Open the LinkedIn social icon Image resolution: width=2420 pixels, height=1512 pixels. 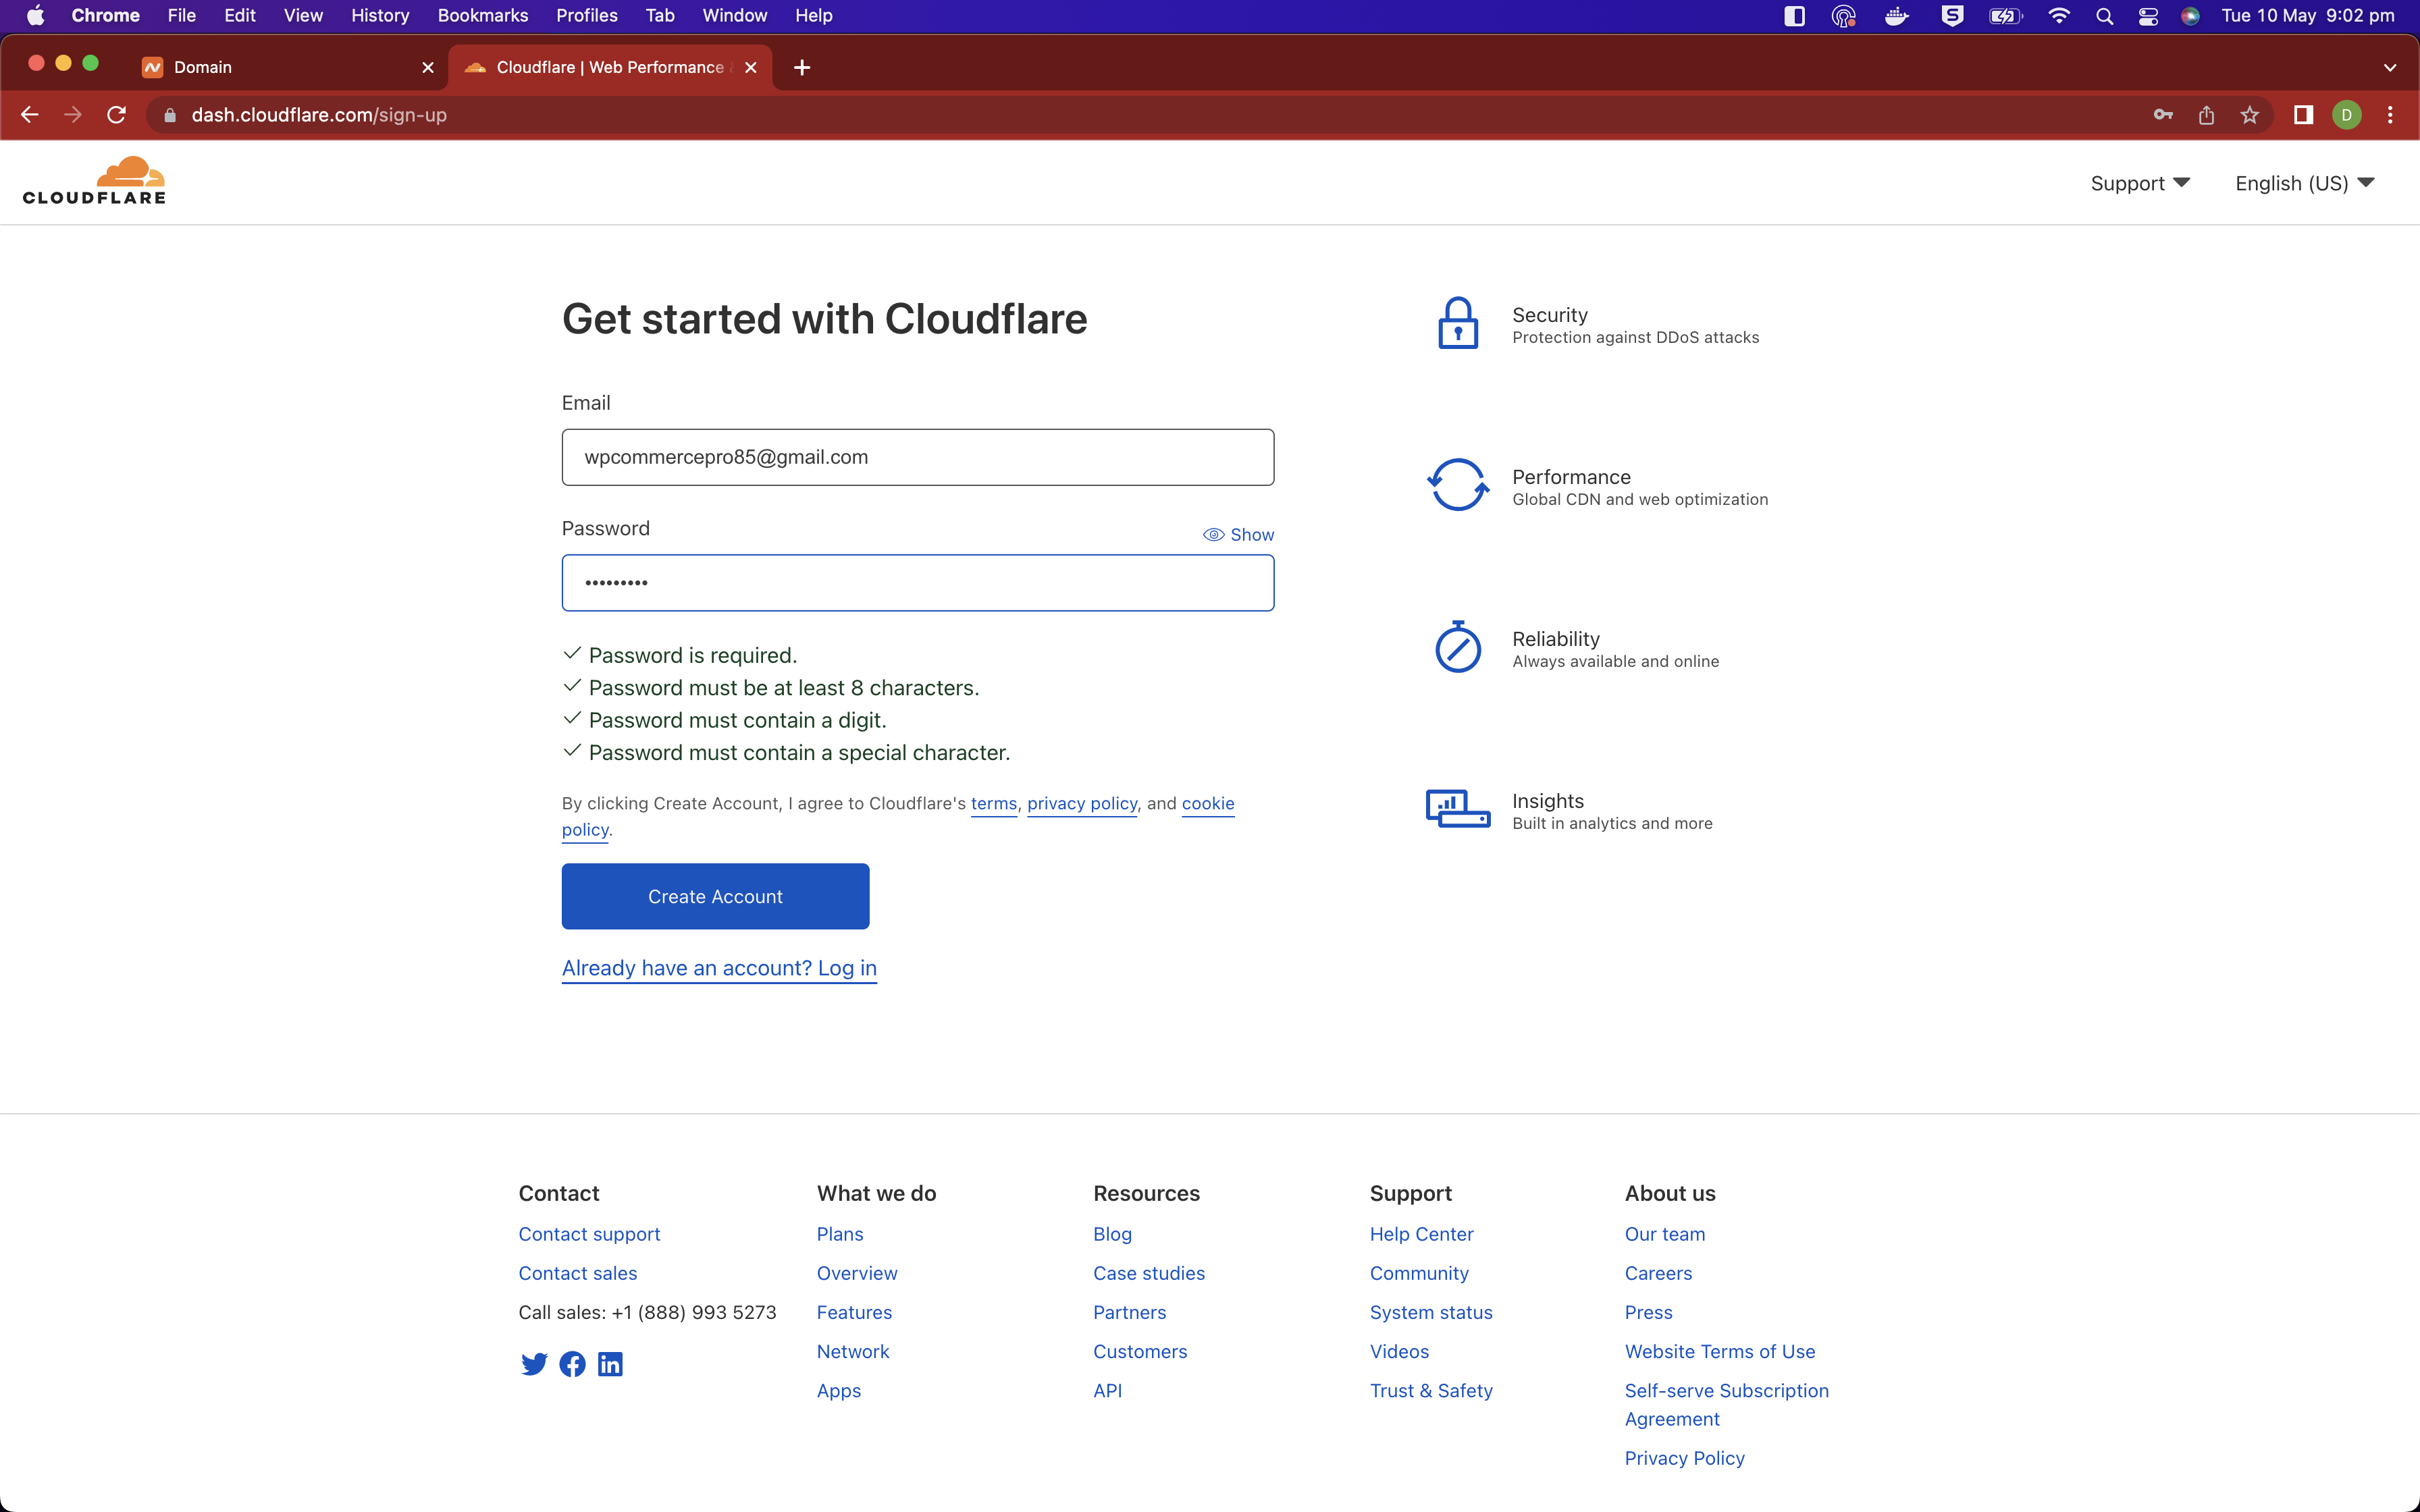click(x=610, y=1364)
